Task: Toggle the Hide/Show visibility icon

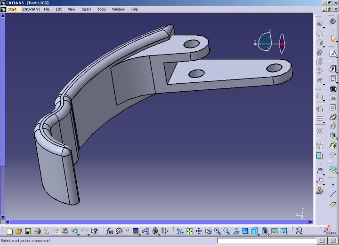Action: [x=274, y=231]
